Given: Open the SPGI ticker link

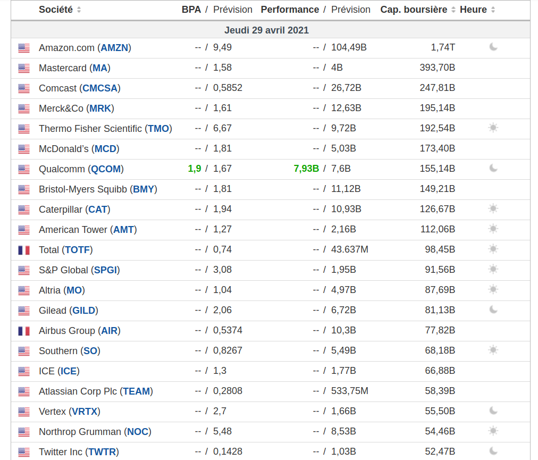Looking at the screenshot, I should pyautogui.click(x=105, y=270).
